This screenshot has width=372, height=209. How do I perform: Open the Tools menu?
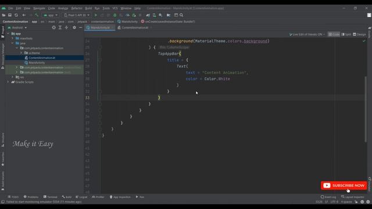pyautogui.click(x=106, y=8)
